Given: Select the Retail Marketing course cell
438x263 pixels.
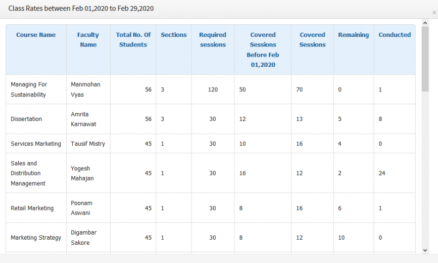Looking at the screenshot, I should click(x=36, y=208).
